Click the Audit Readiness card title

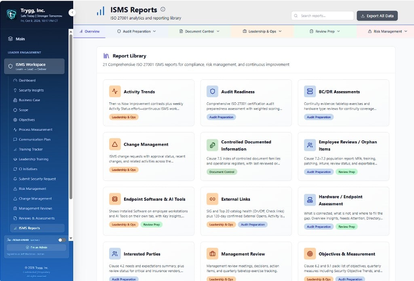[x=238, y=92]
